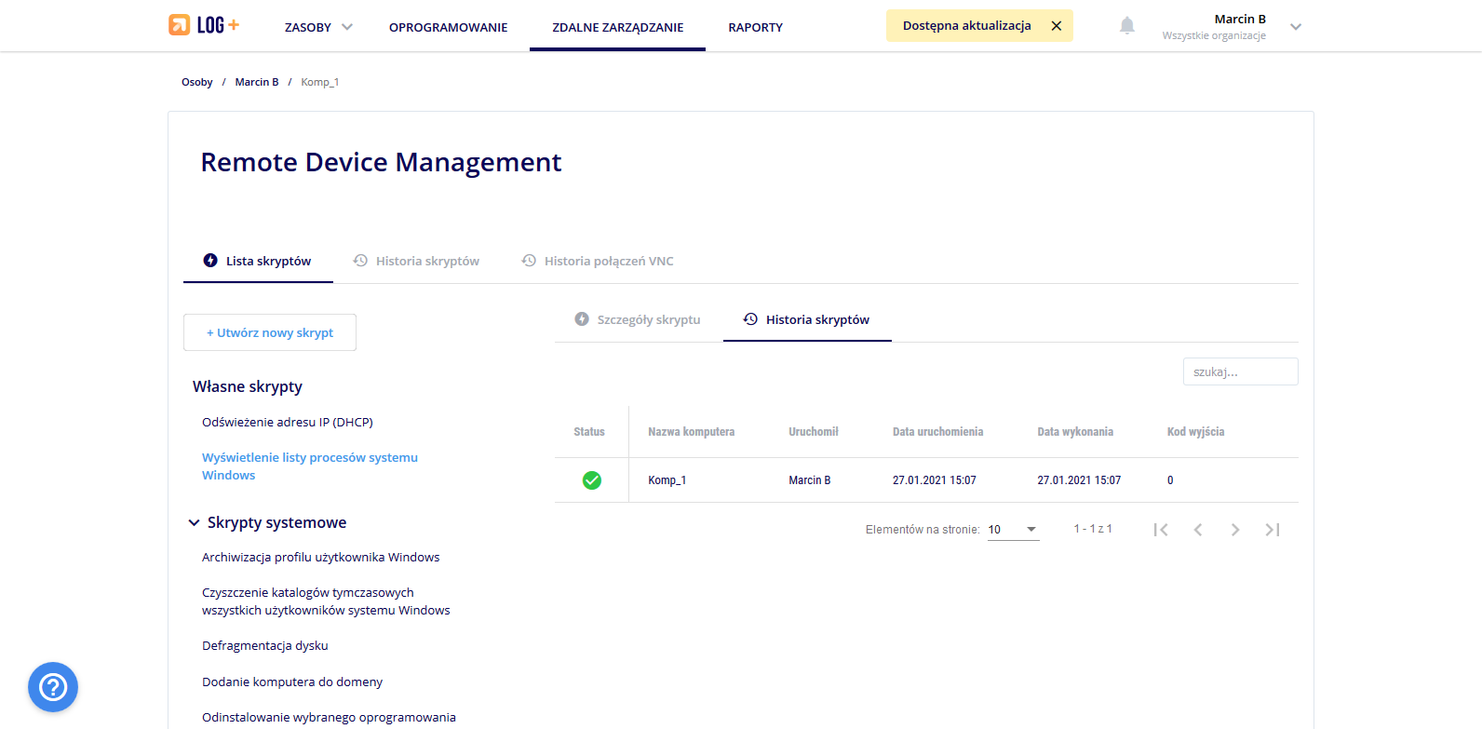This screenshot has height=729, width=1482.
Task: Open the Marcin B user account menu
Action: (1295, 27)
